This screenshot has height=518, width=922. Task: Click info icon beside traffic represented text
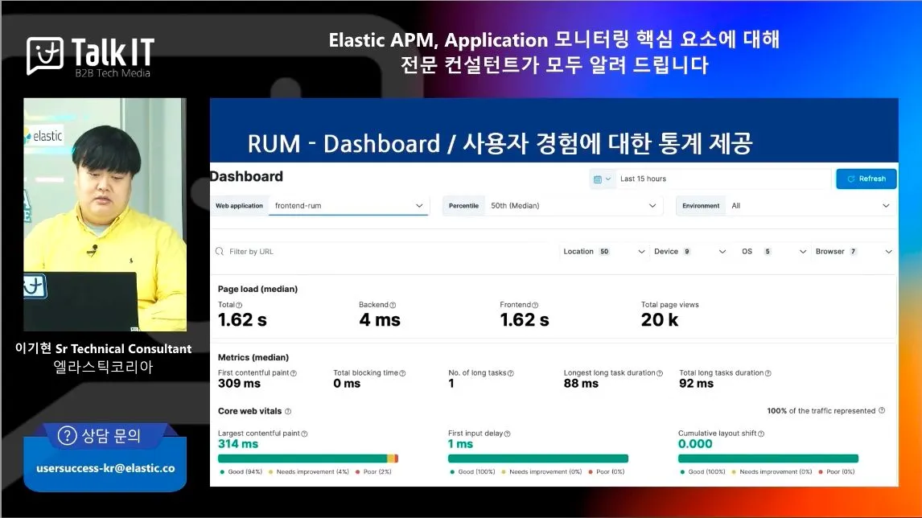[x=882, y=410]
